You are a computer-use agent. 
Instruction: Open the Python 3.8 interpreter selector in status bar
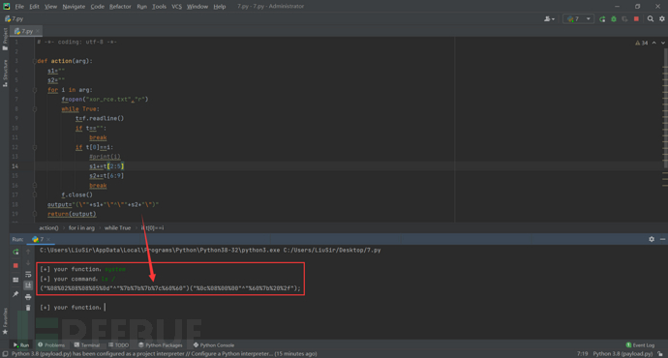tap(622, 354)
